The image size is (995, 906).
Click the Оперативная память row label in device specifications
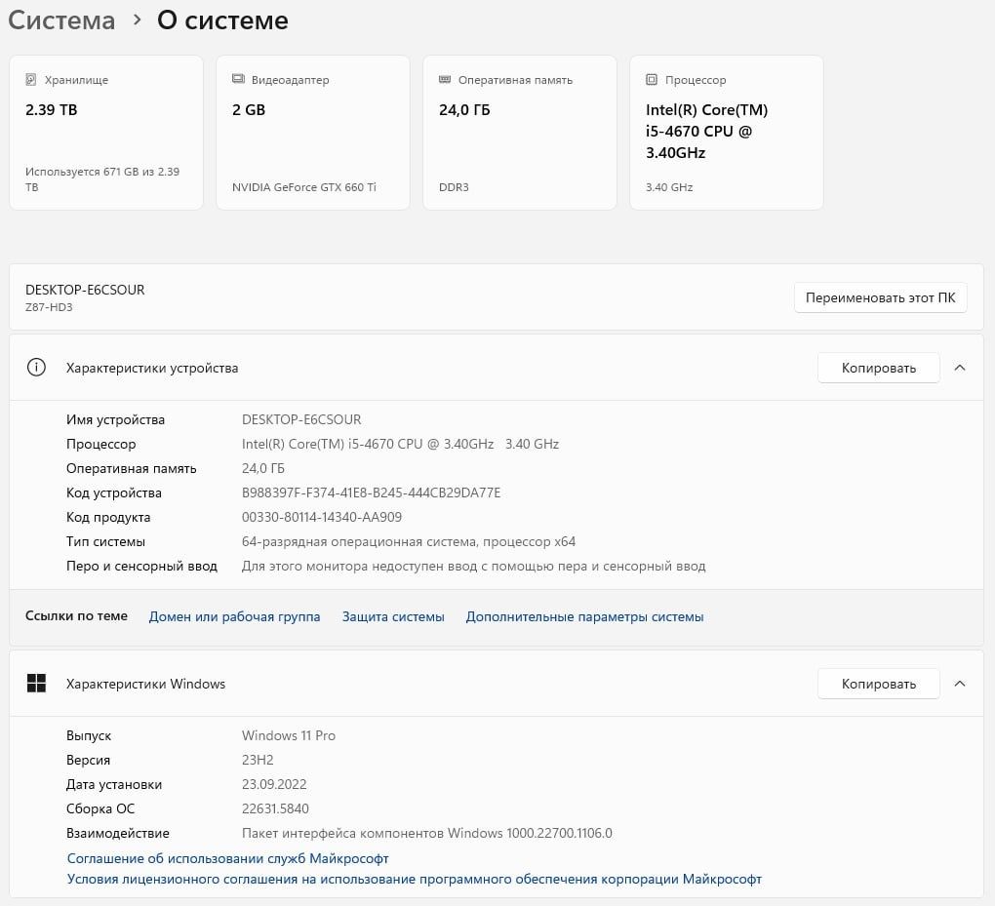(132, 468)
